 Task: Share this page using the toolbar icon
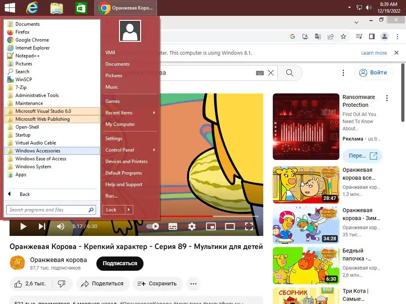[x=331, y=36]
